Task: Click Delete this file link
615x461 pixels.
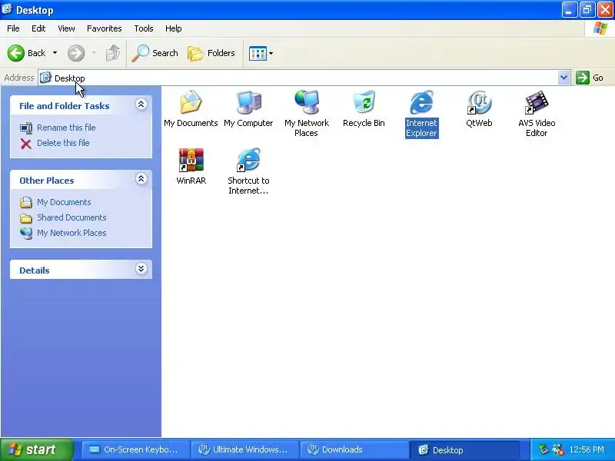Action: [x=63, y=143]
